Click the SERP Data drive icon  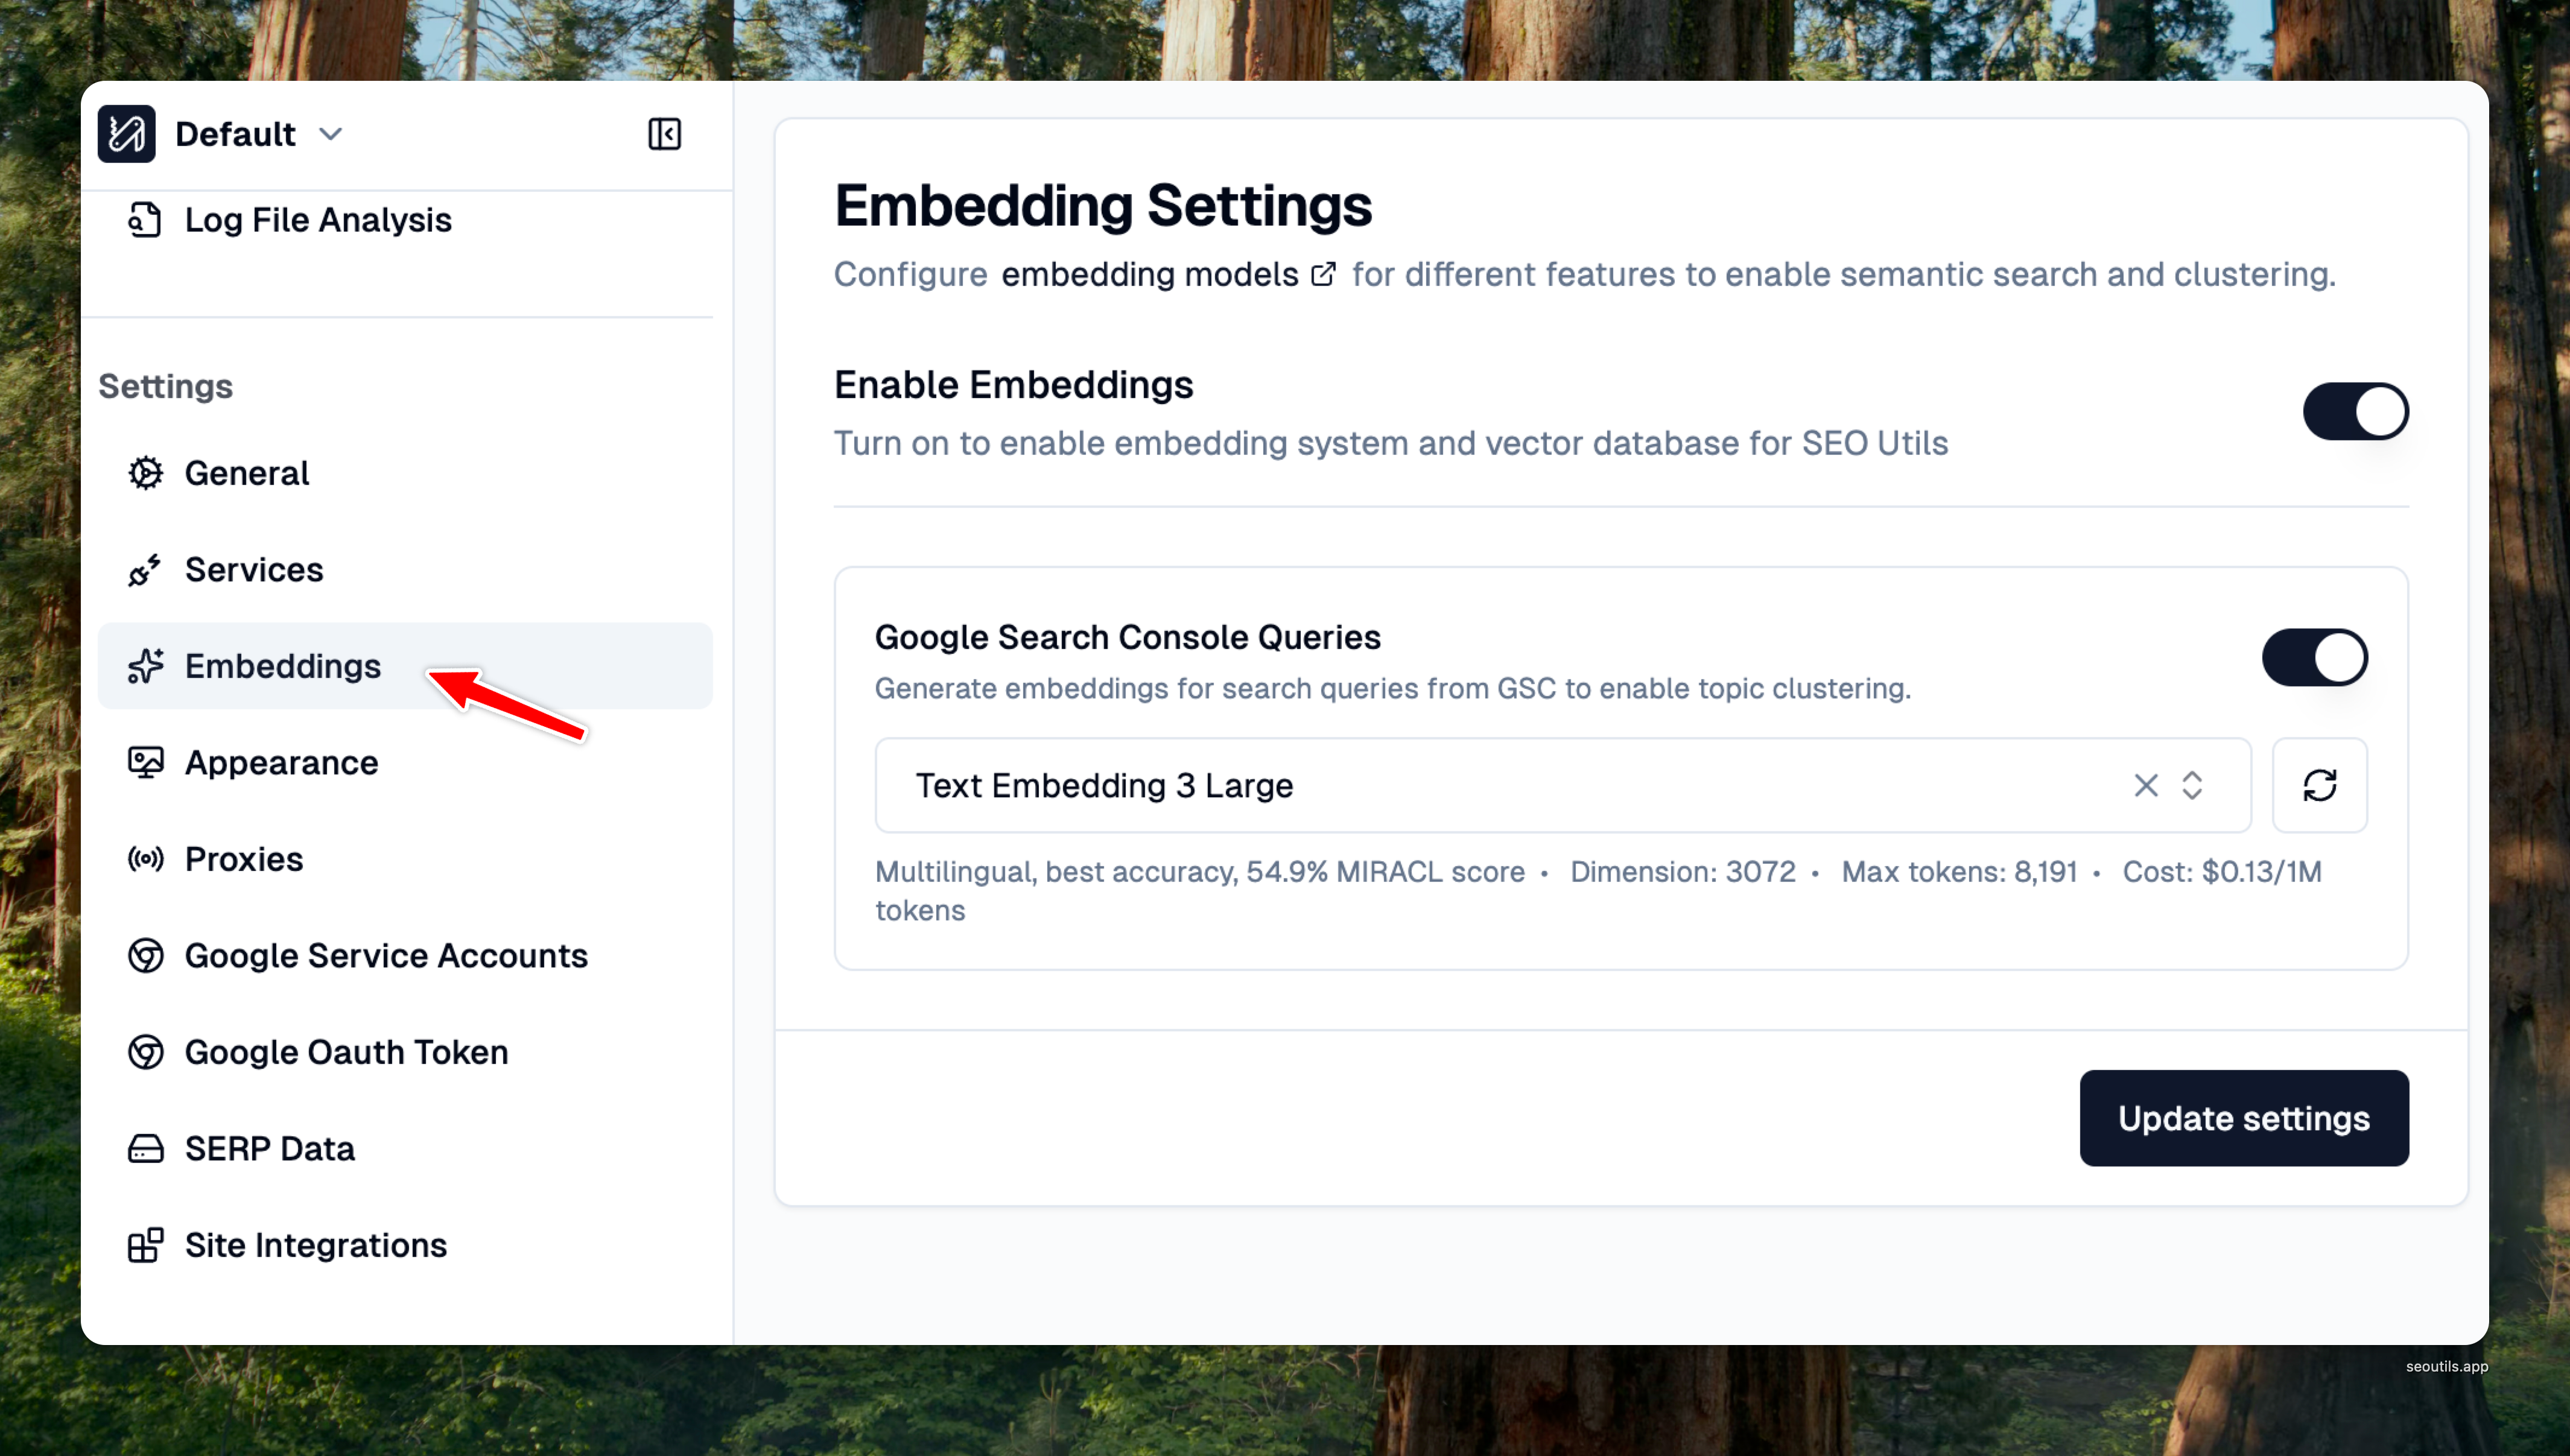(145, 1148)
